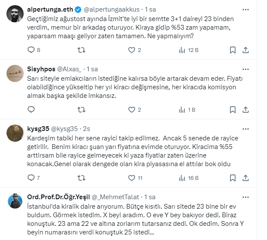This screenshot has width=267, height=240.
Task: Open the @_MehmetTalat profile link
Action: [x=120, y=197]
